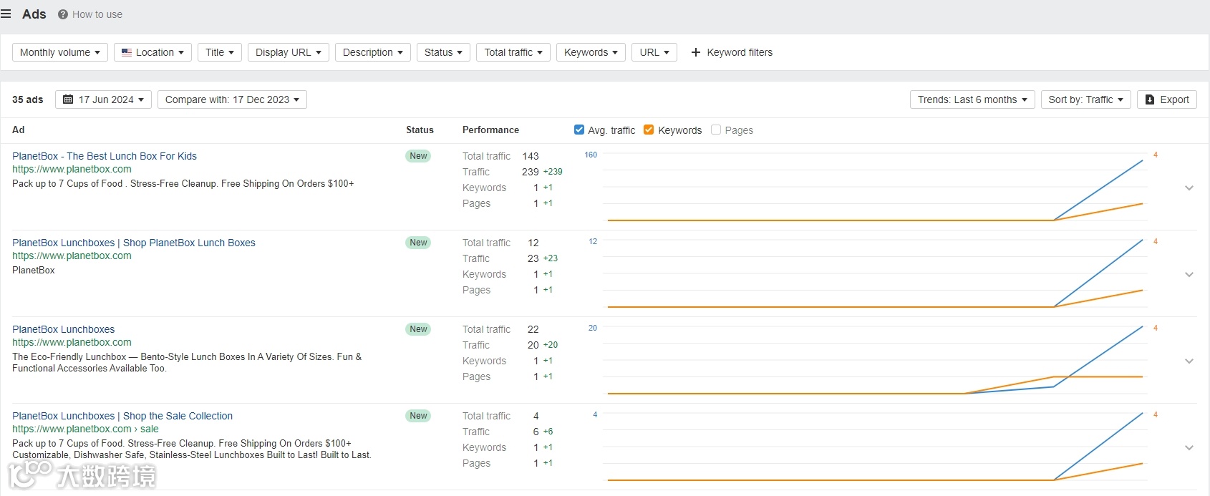The height and width of the screenshot is (496, 1210).
Task: Open the Keywords filter dropdown
Action: point(591,52)
